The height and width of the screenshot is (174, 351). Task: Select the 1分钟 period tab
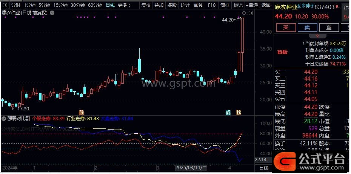29,5
